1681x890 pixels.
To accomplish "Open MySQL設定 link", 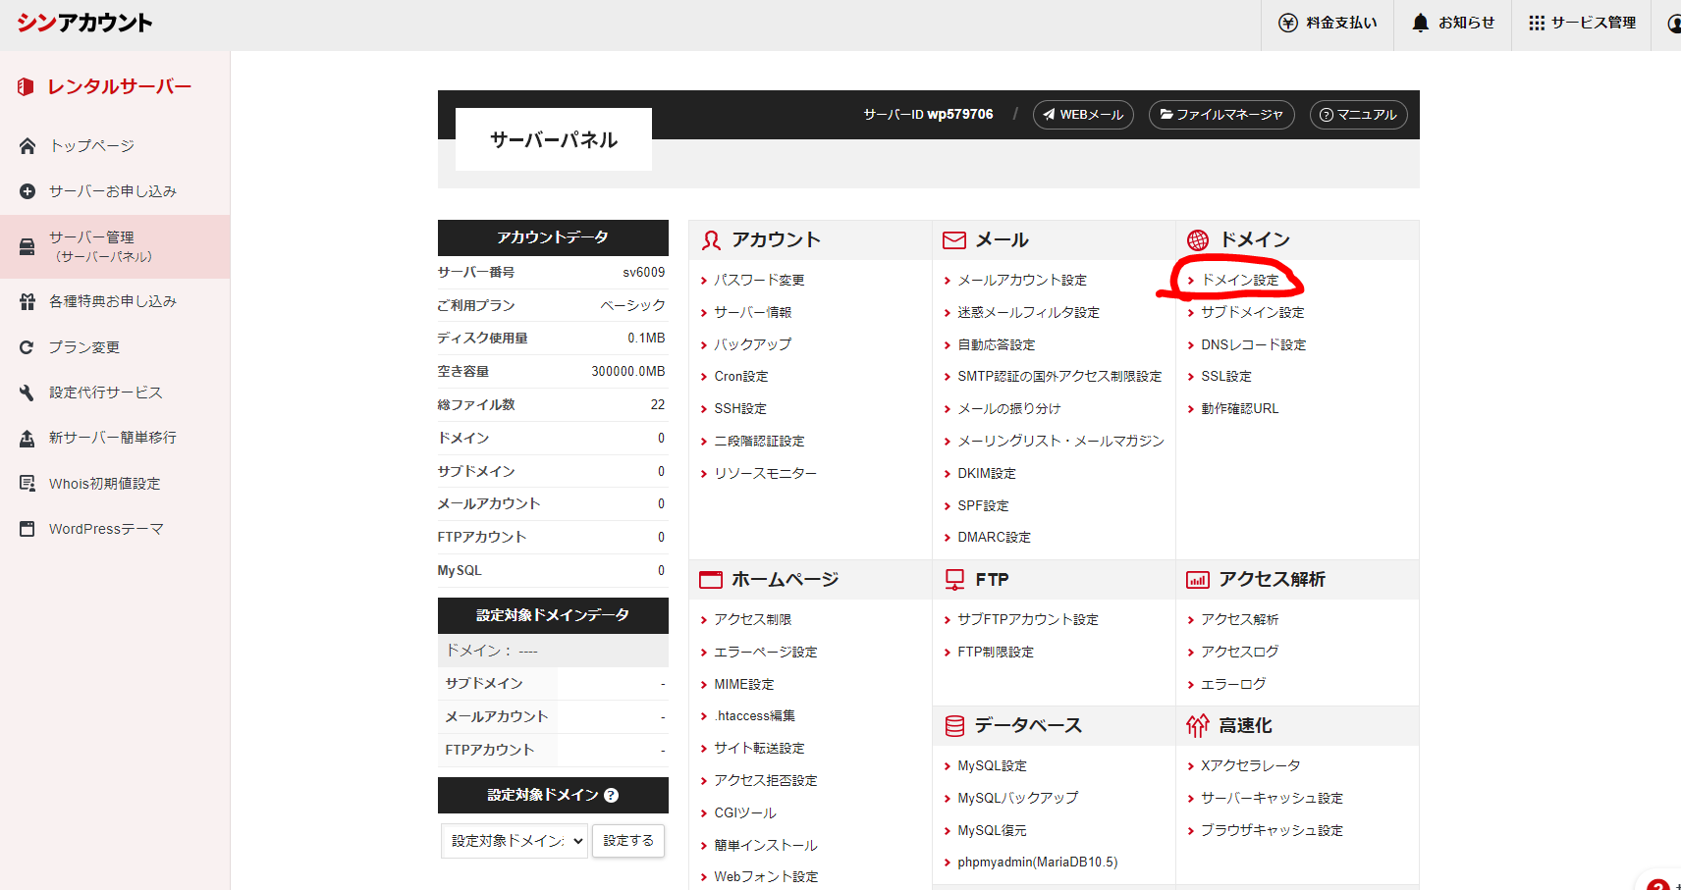I will click(992, 766).
